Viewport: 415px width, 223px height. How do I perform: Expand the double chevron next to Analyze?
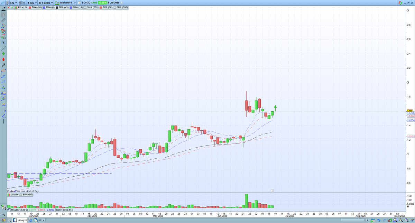coord(40,220)
